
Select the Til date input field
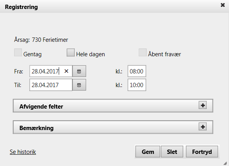click(x=51, y=85)
